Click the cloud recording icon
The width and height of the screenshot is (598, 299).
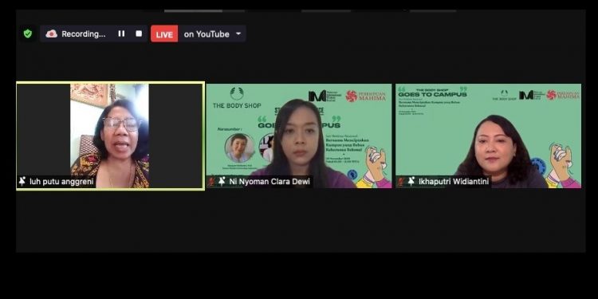[x=52, y=34]
